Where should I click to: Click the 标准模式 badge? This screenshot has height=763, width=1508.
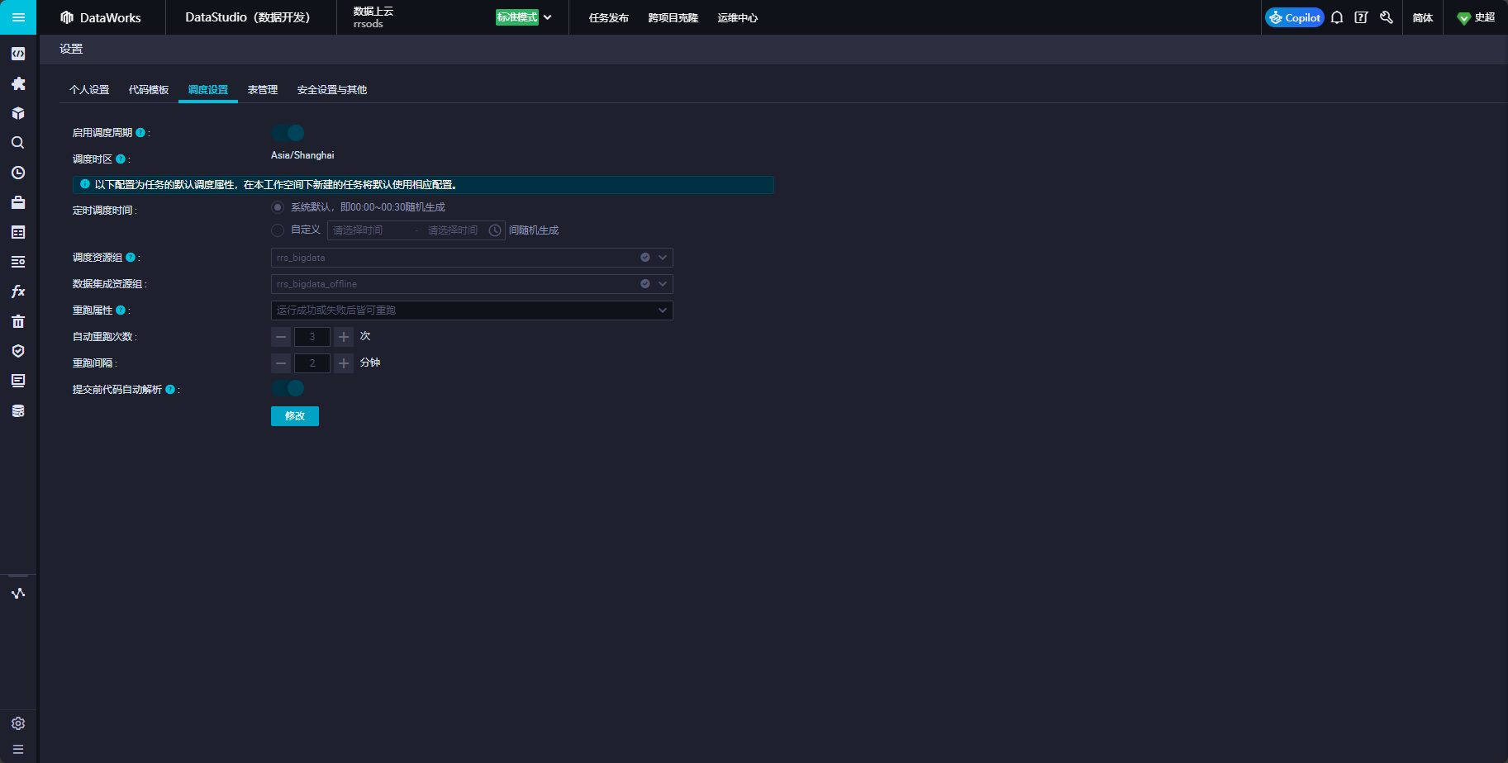(x=517, y=17)
